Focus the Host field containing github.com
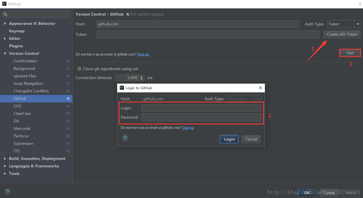The width and height of the screenshot is (363, 198). [198, 24]
